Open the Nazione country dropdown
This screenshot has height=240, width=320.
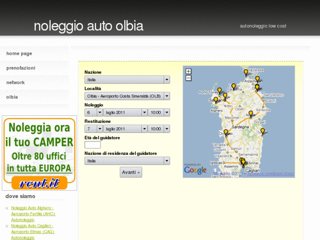click(x=127, y=80)
